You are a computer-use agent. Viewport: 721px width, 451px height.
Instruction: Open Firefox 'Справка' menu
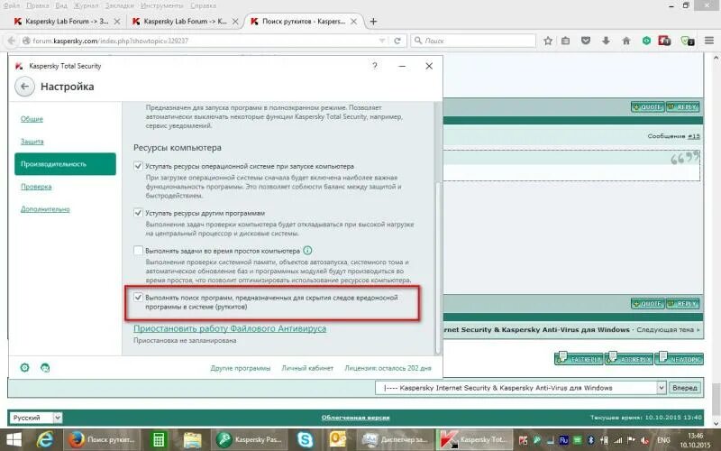[x=203, y=5]
